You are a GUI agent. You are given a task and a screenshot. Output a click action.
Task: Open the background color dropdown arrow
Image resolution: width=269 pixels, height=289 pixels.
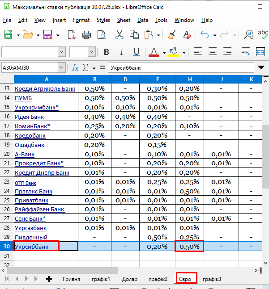click(184, 53)
